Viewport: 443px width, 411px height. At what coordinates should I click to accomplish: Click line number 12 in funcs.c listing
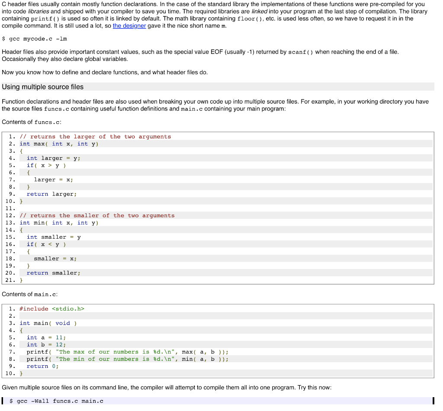(10, 215)
